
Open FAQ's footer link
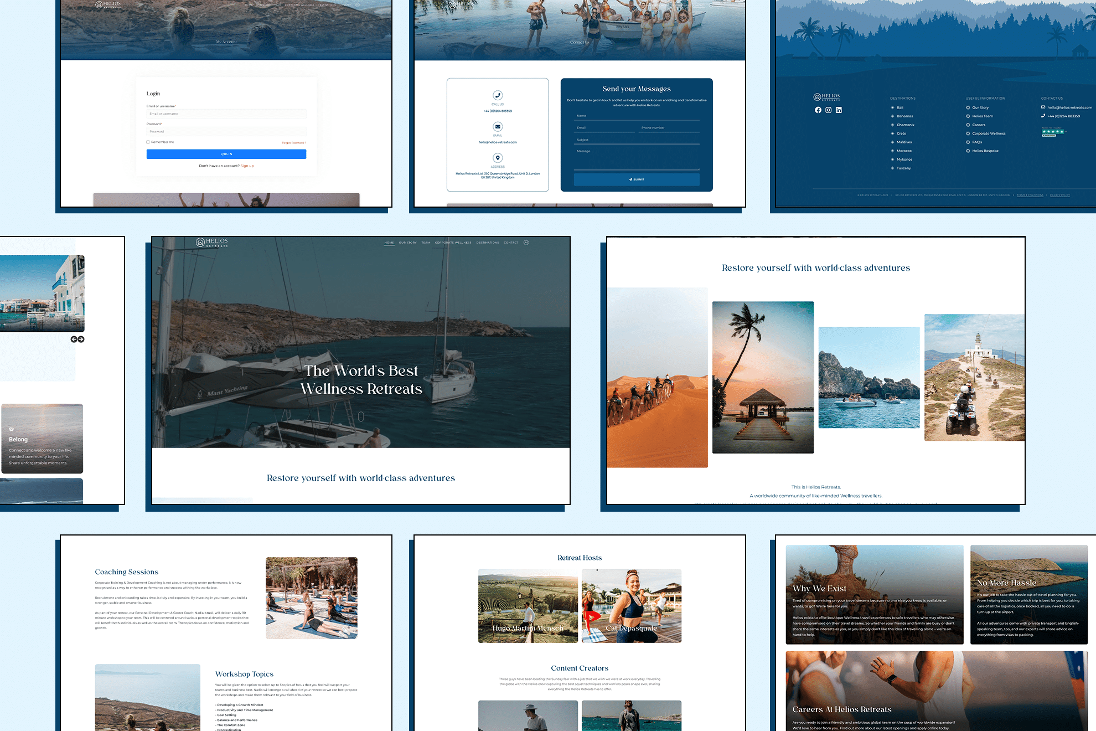977,142
